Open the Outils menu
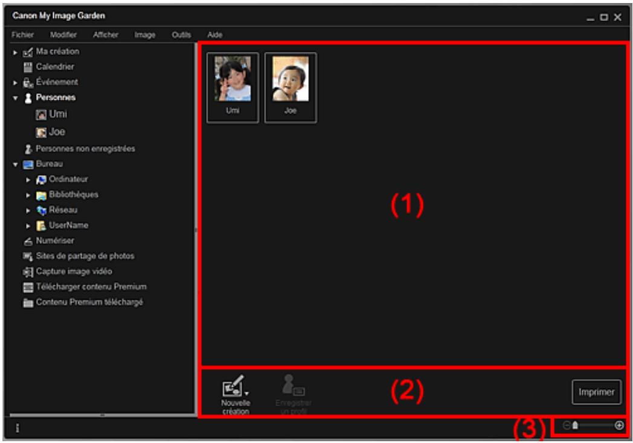This screenshot has height=443, width=633. (182, 34)
